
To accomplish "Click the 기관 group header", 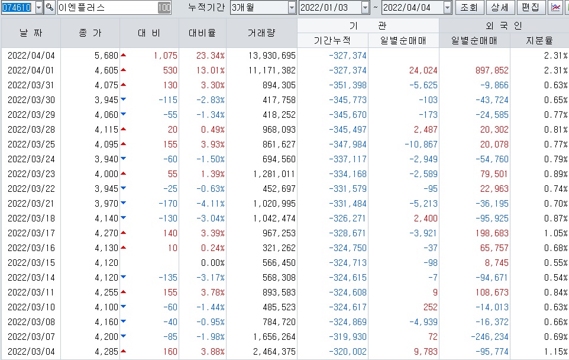I will [368, 26].
